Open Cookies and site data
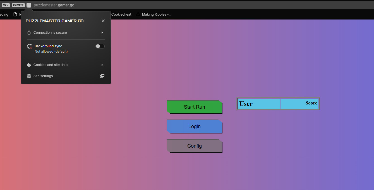Image resolution: width=374 pixels, height=190 pixels. (51, 65)
